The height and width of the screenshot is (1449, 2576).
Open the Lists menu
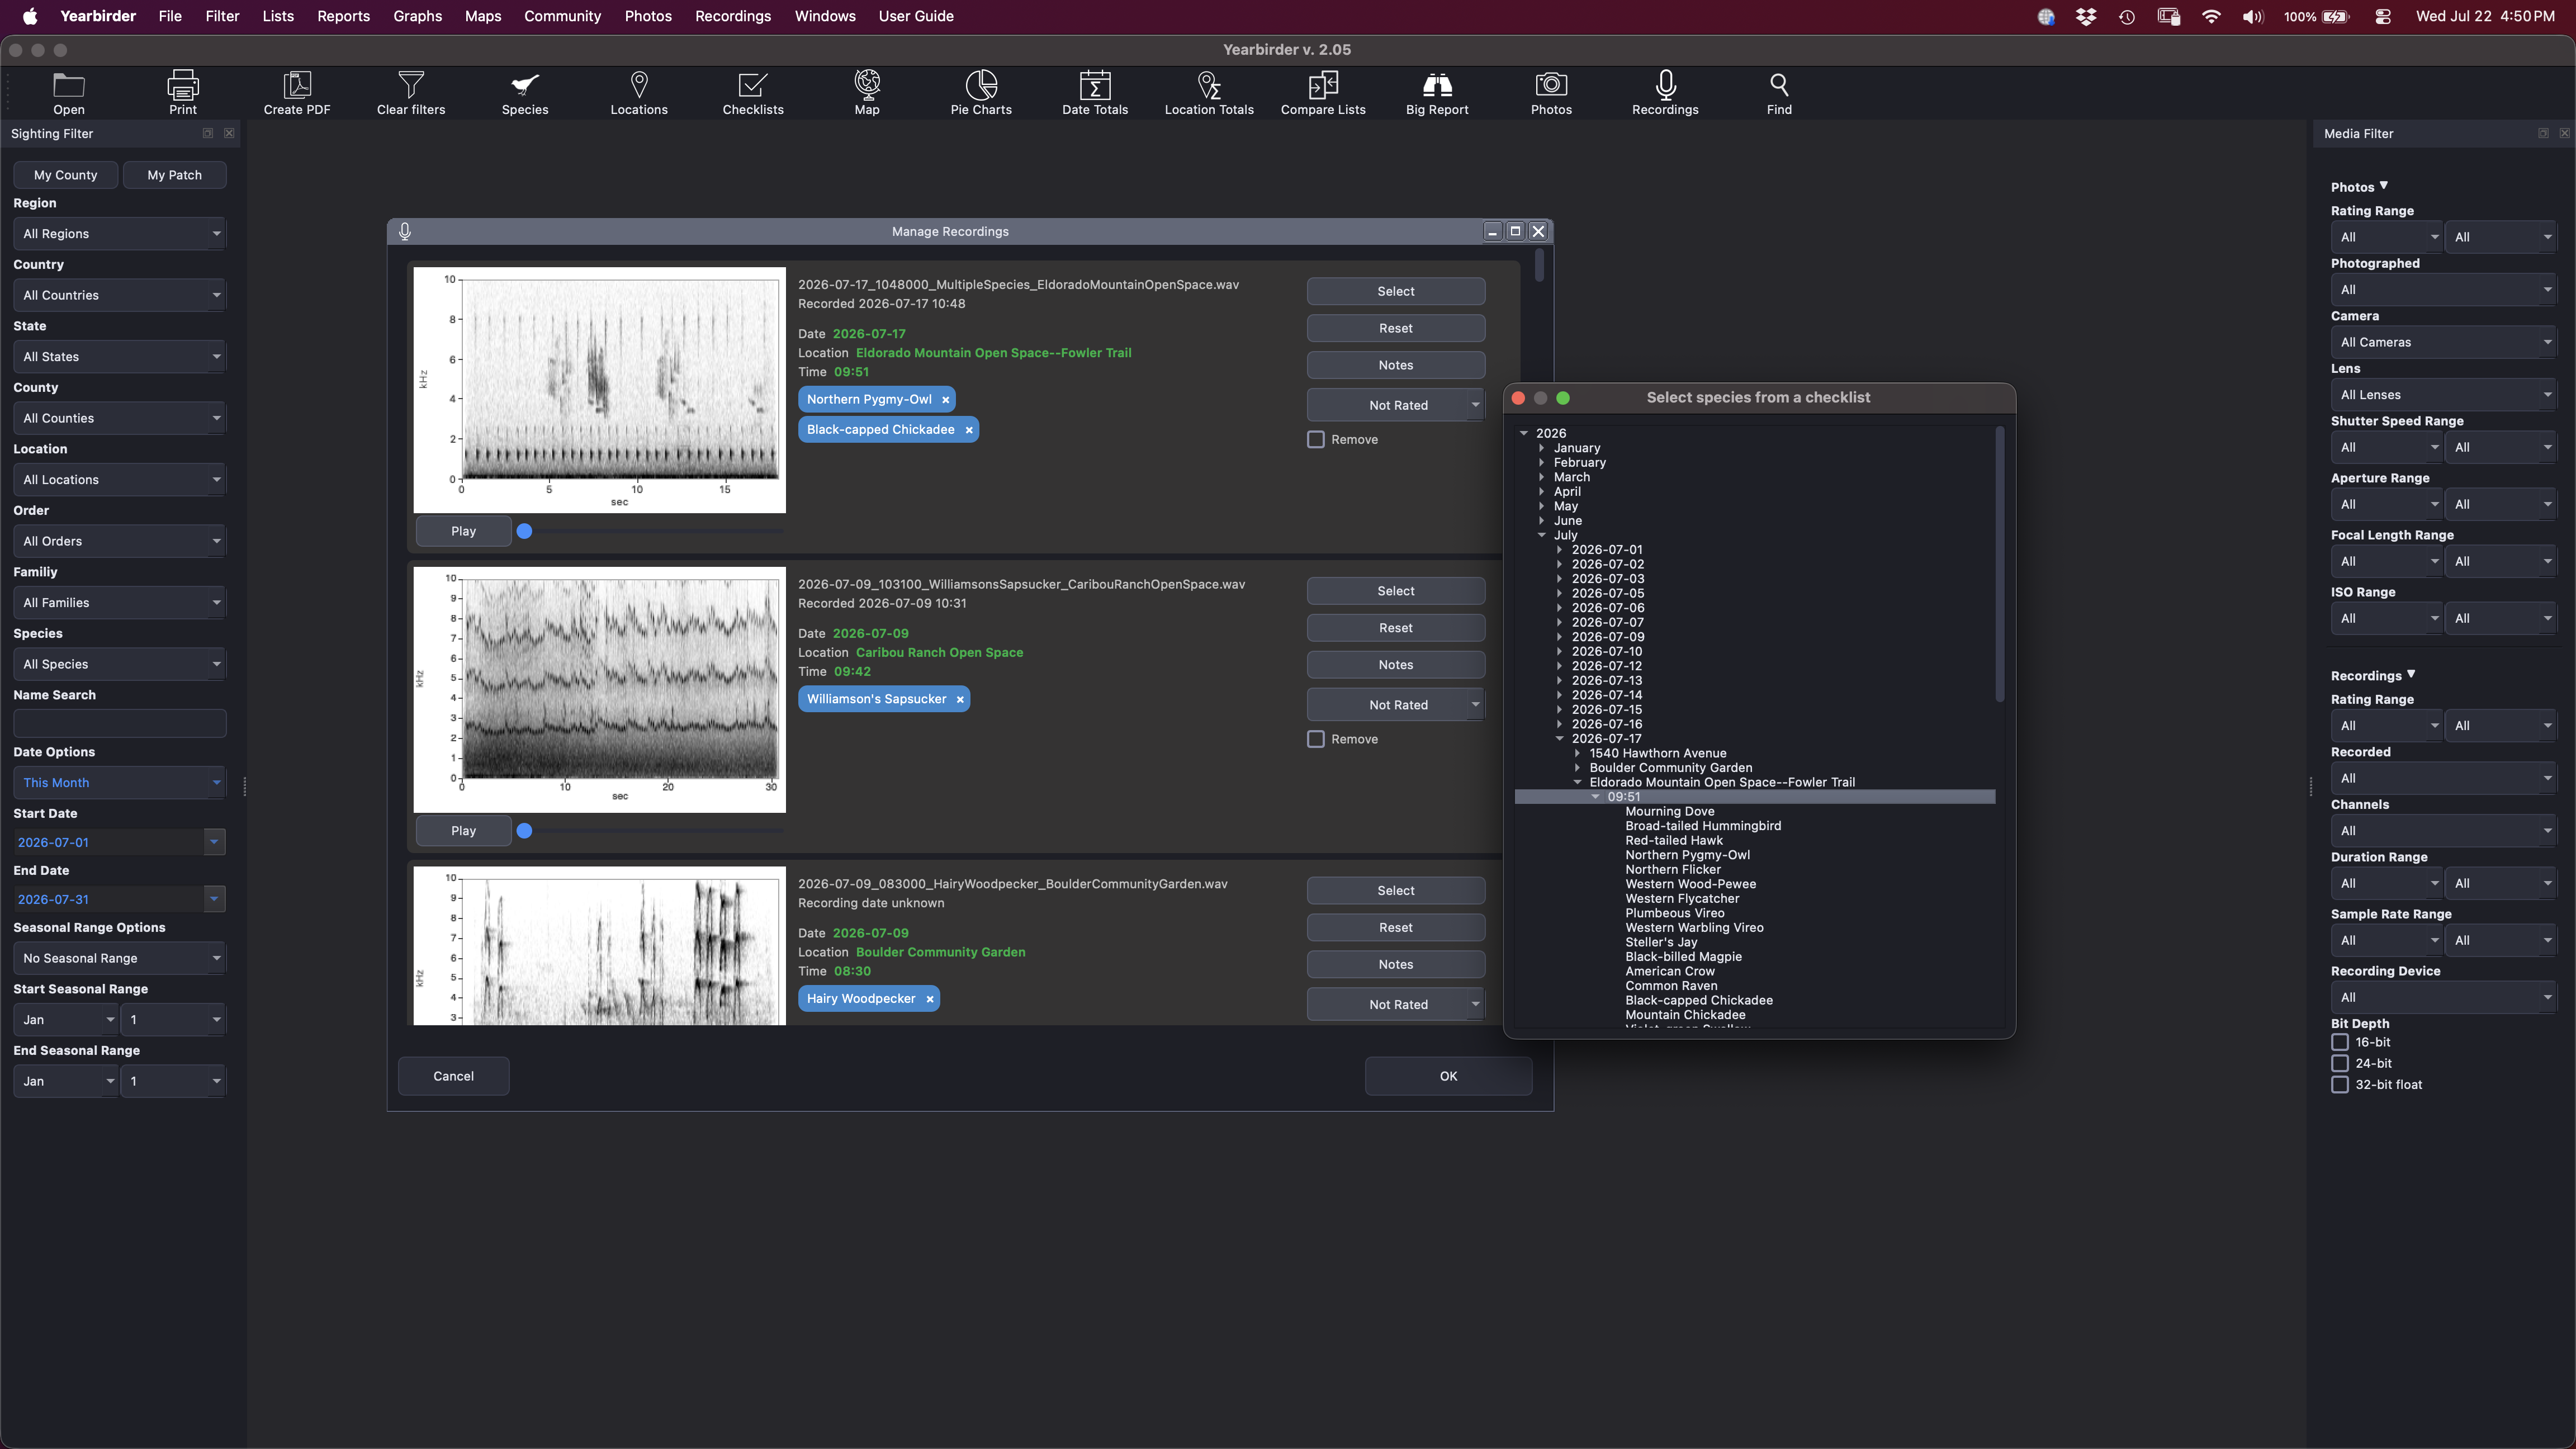[278, 16]
